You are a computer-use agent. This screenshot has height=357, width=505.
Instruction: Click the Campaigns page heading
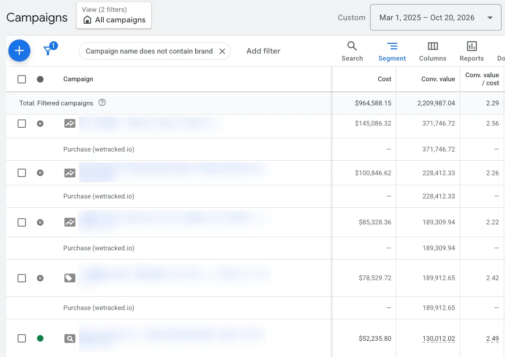point(37,18)
